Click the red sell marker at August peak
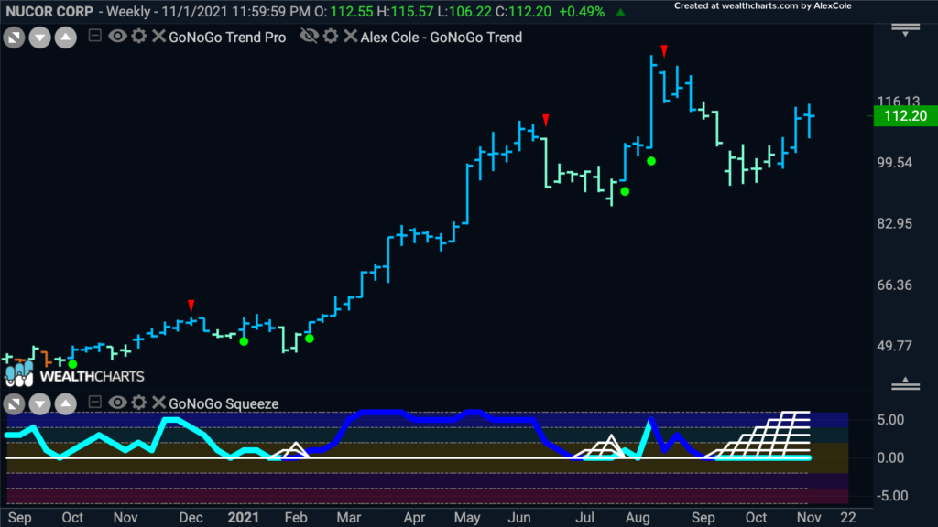 [664, 51]
